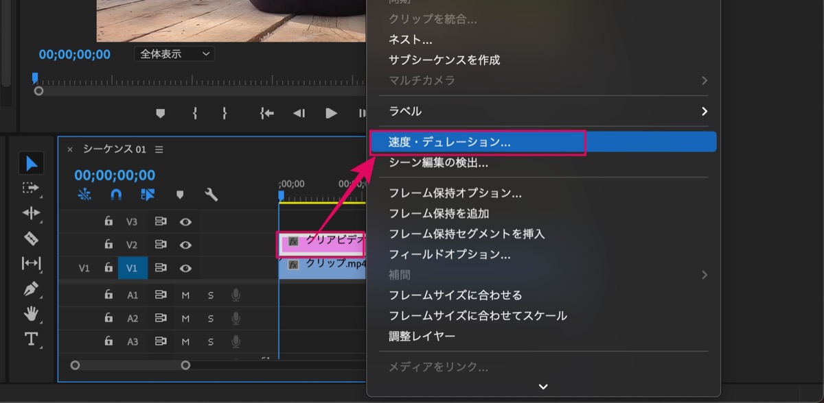Close the Sequence 01 tab
Image resolution: width=824 pixels, height=403 pixels.
[70, 149]
